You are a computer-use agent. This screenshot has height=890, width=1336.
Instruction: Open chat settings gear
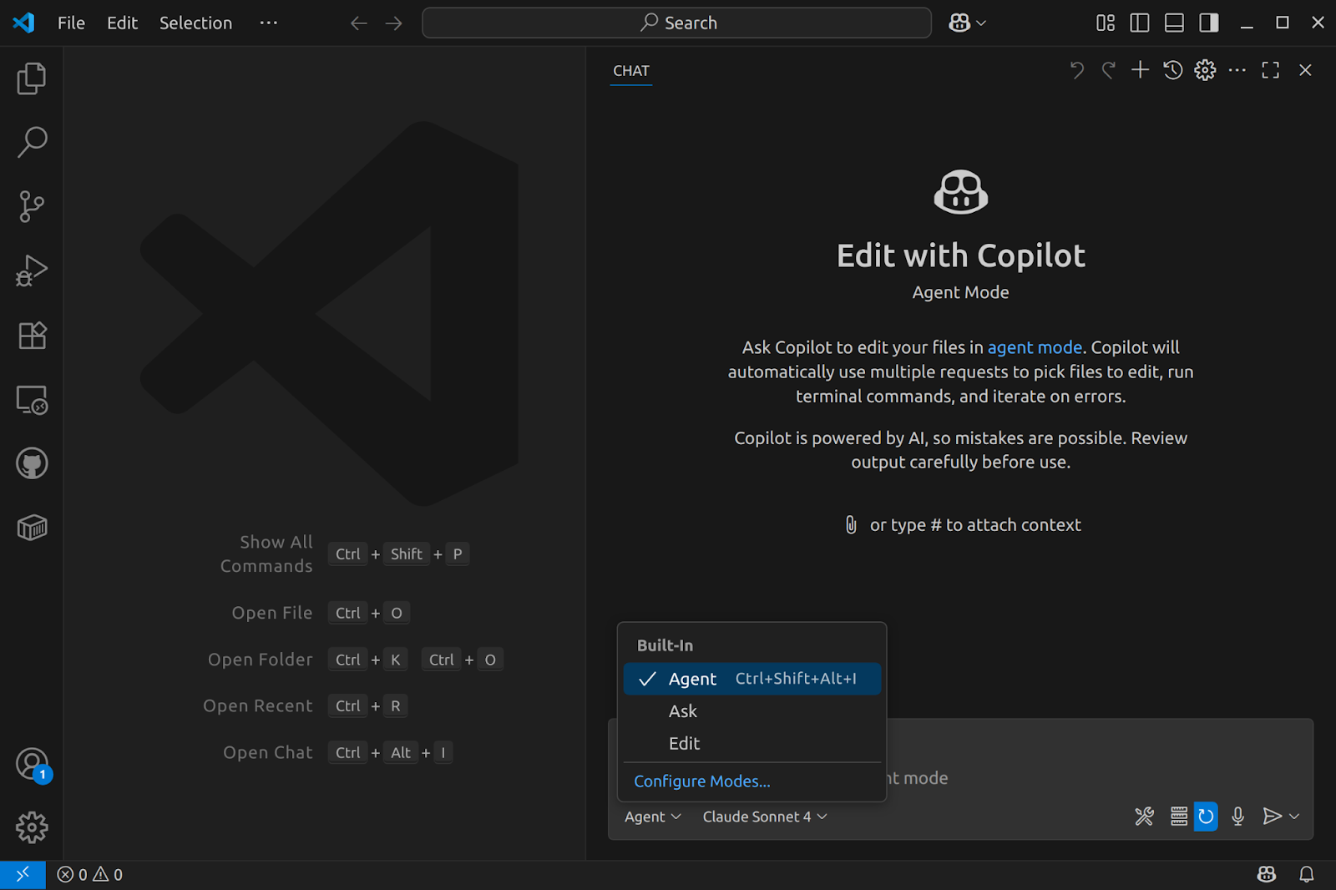click(1205, 70)
